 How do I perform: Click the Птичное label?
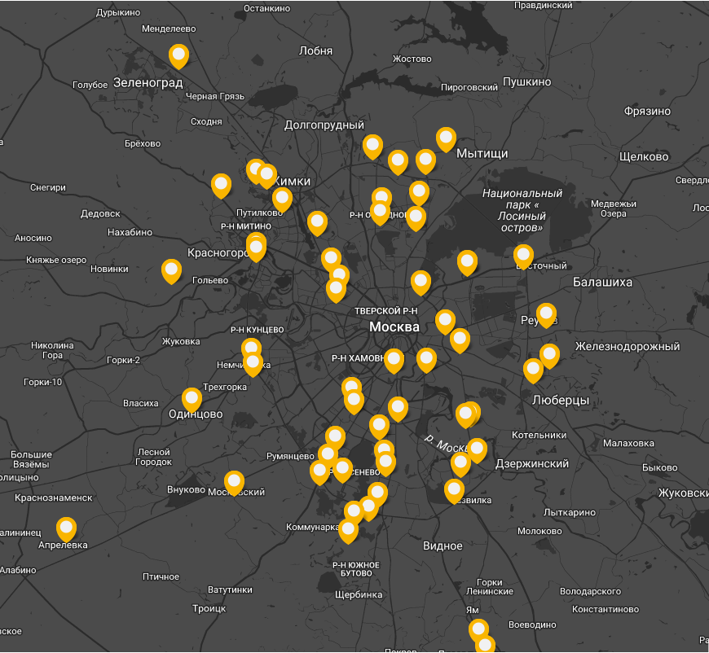161,576
